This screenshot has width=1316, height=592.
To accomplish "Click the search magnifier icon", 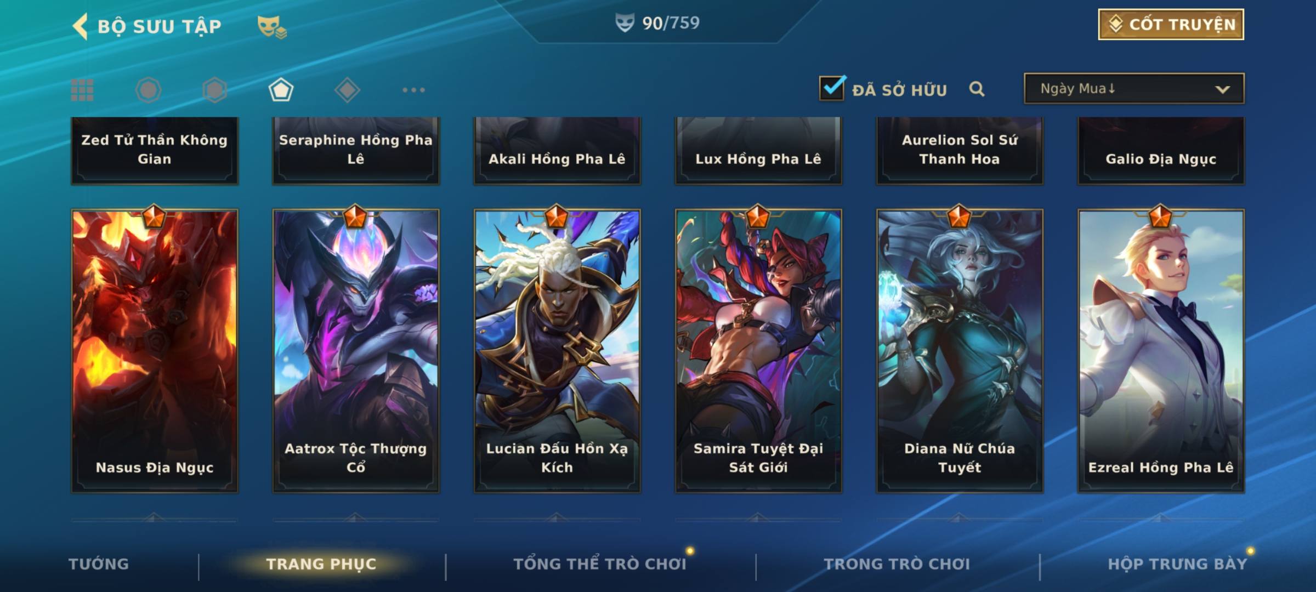I will click(977, 89).
